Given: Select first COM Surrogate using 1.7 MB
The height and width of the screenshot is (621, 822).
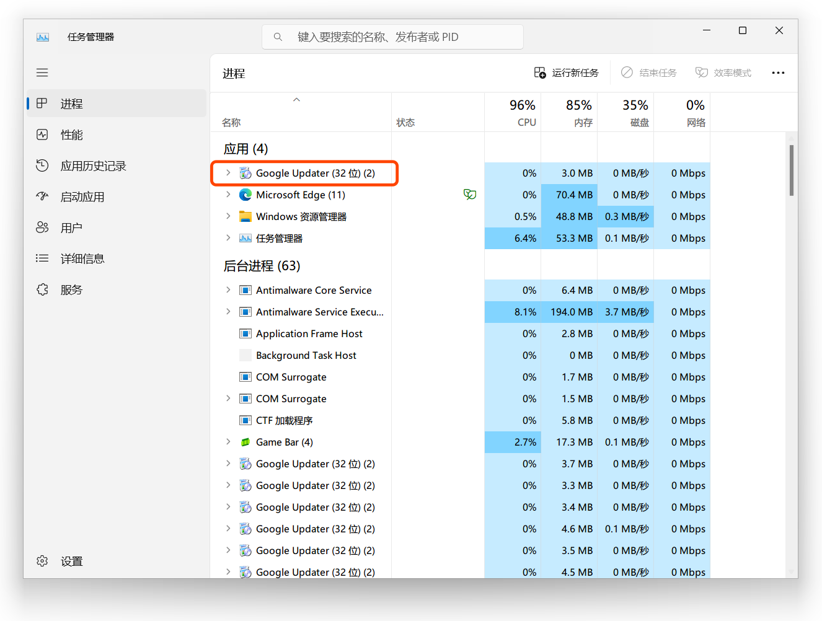Looking at the screenshot, I should tap(291, 377).
